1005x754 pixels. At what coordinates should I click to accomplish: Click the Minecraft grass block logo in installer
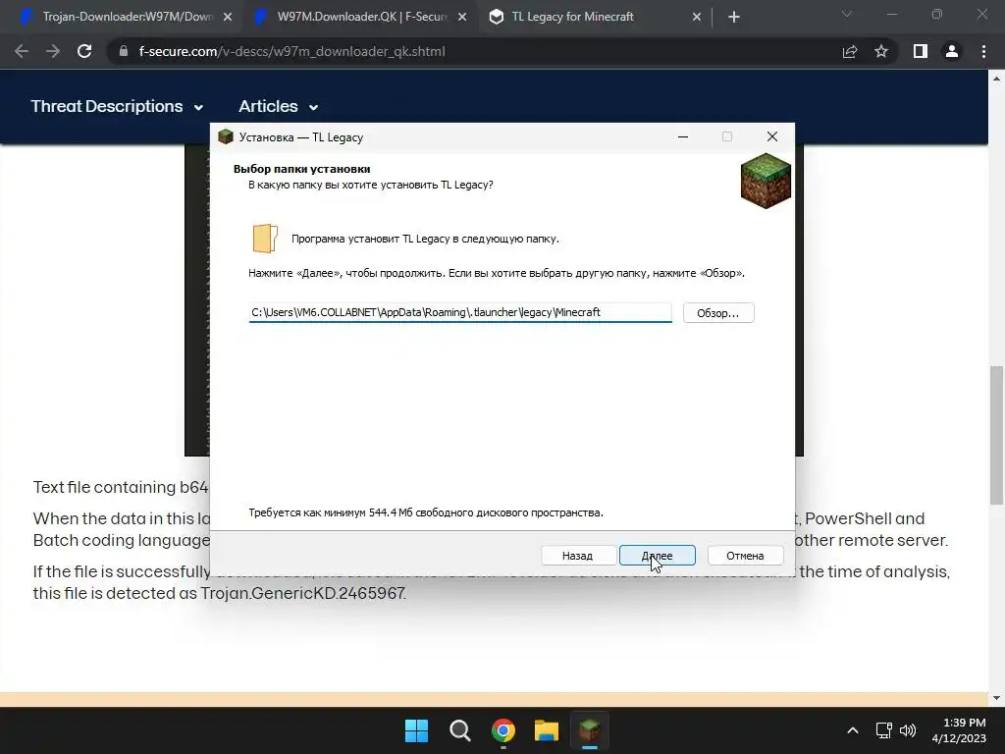766,182
